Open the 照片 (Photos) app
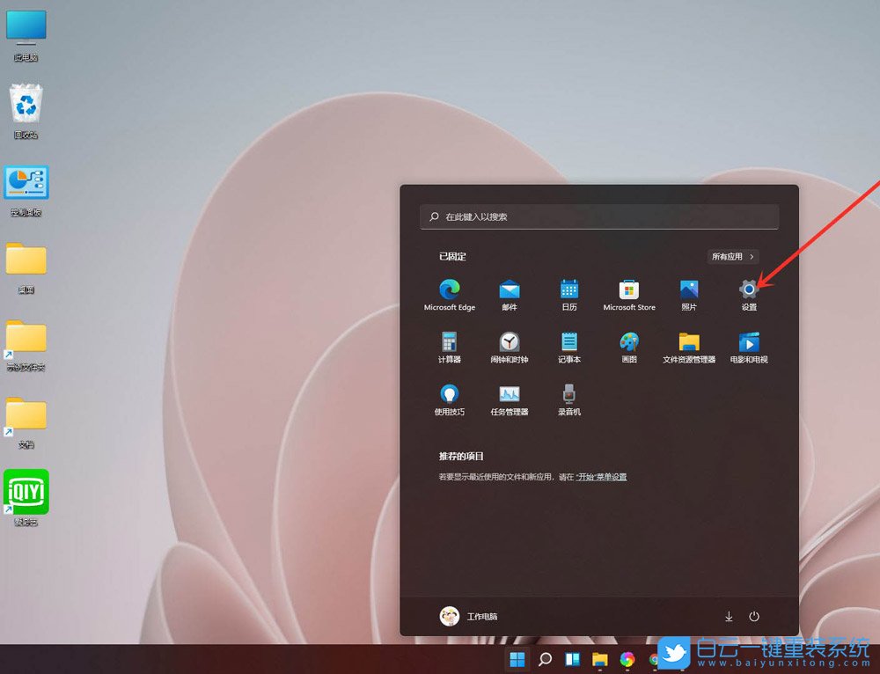 [x=688, y=290]
